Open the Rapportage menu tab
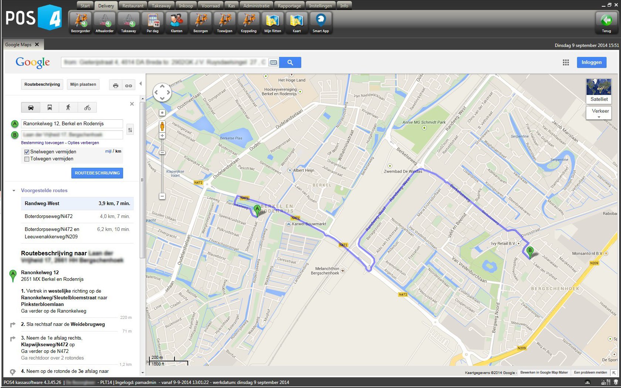Screen dimensions: 621x388 click(289, 6)
